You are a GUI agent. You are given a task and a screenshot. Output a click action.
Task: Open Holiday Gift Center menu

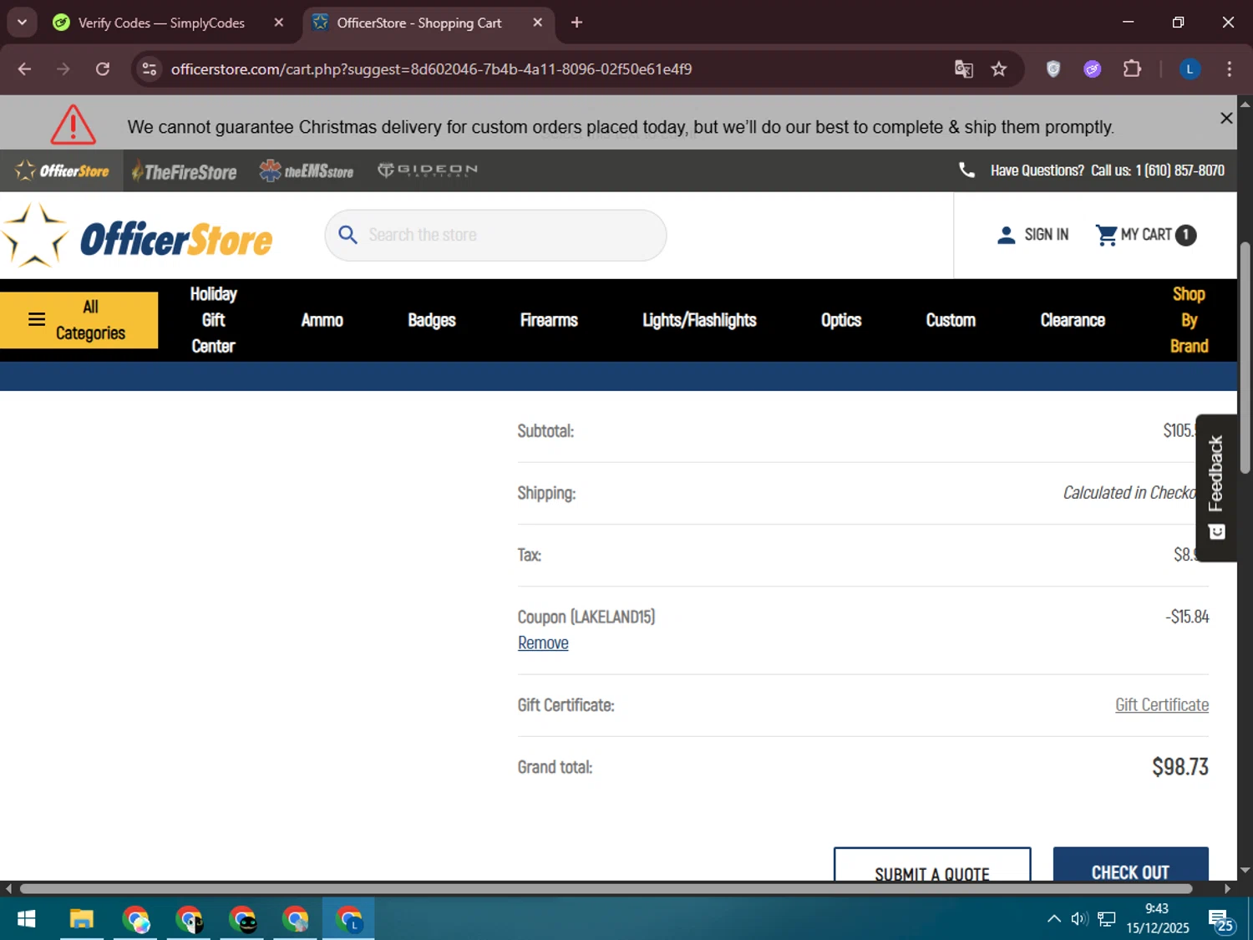click(213, 320)
